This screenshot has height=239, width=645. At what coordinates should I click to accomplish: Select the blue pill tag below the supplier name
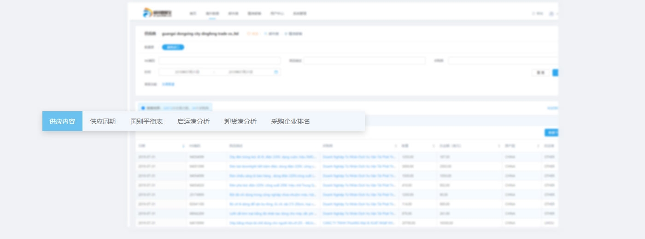[x=173, y=47]
